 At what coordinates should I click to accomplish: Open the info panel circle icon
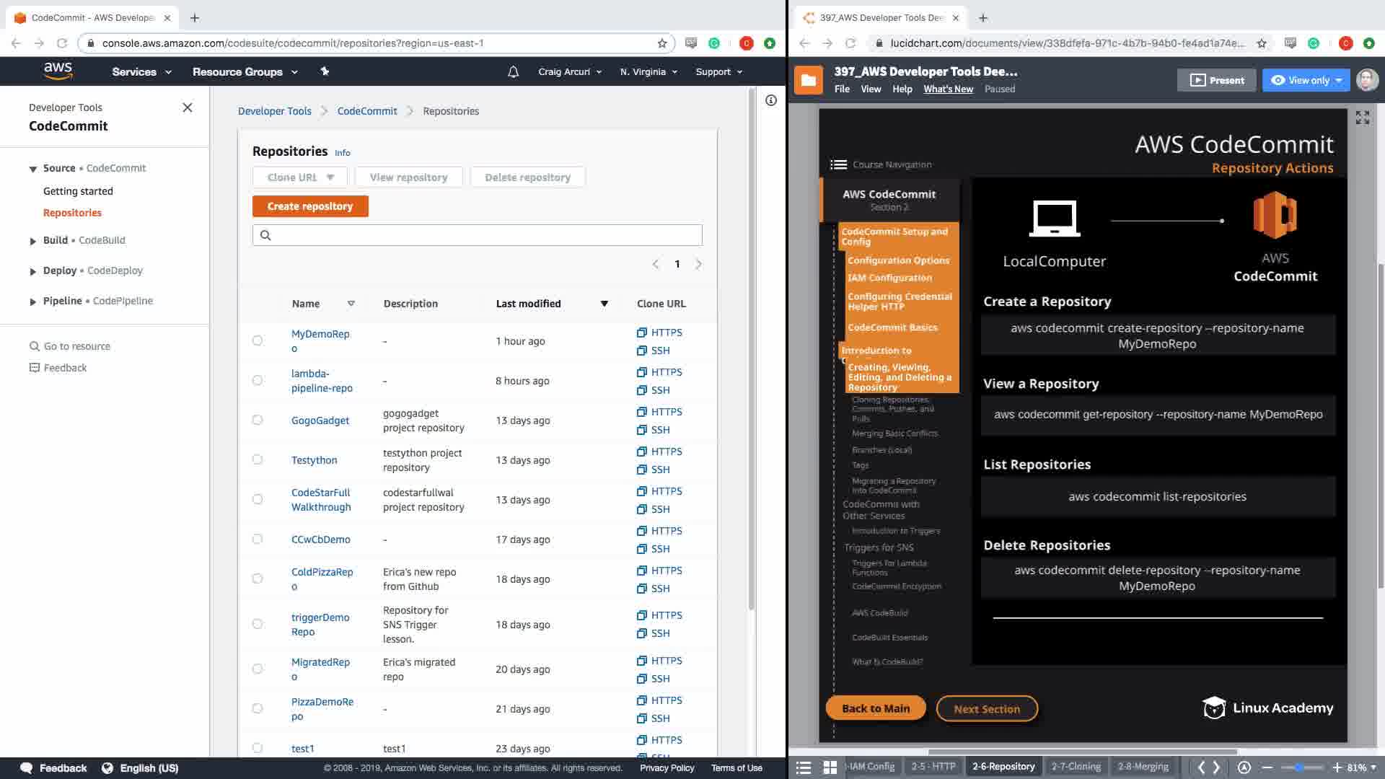[x=771, y=100]
